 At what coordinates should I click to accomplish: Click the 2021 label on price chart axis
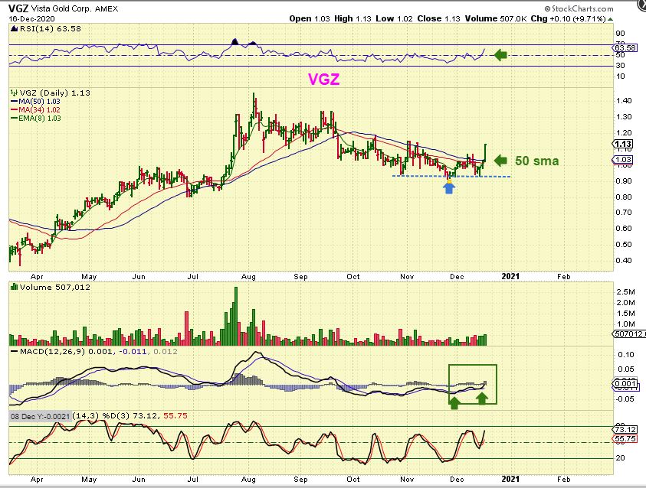point(510,276)
